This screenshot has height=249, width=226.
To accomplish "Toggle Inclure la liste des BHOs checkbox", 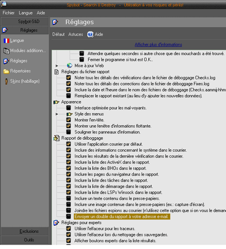I will tap(69, 168).
